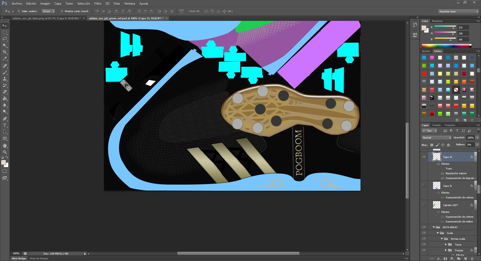Image resolution: width=481 pixels, height=261 pixels.
Task: Select the Magic Wand tool
Action: [x=5, y=45]
